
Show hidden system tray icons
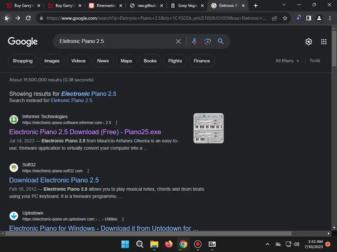click(268, 244)
